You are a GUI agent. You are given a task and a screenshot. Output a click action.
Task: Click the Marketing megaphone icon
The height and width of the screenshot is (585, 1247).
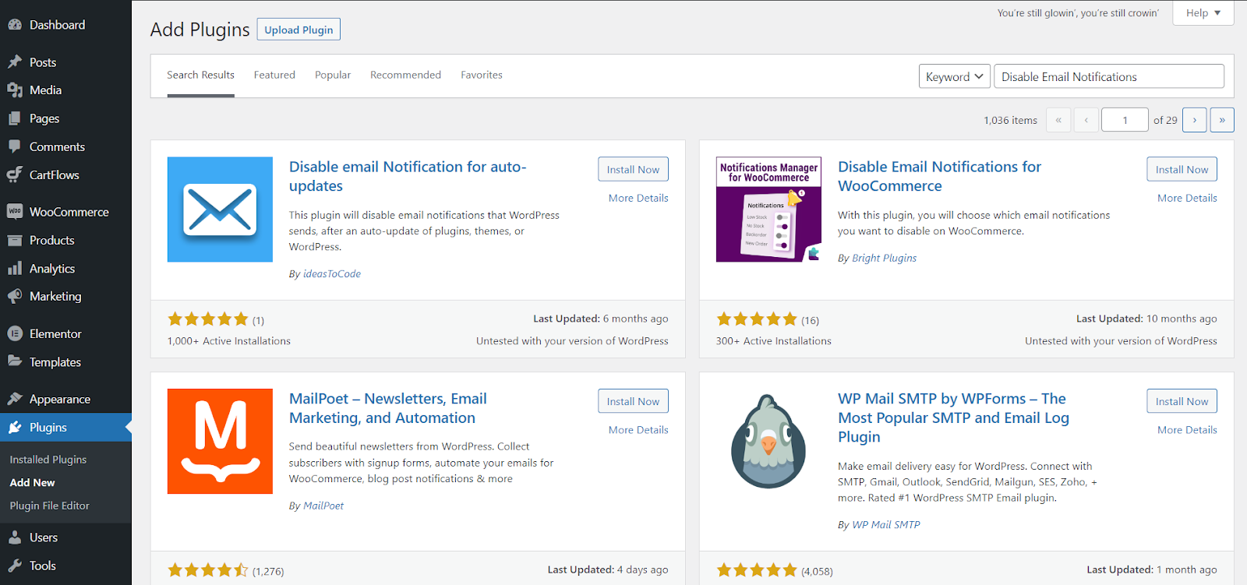click(x=15, y=296)
